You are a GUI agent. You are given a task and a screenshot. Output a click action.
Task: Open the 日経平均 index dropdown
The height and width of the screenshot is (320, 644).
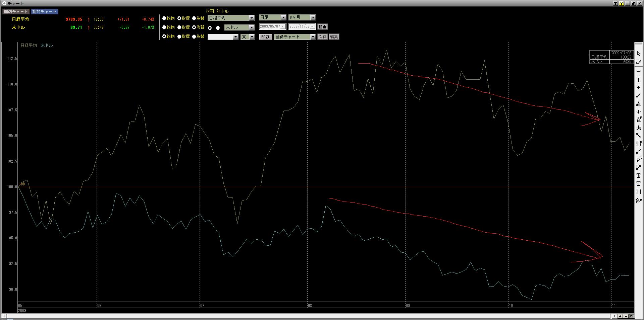coord(252,18)
